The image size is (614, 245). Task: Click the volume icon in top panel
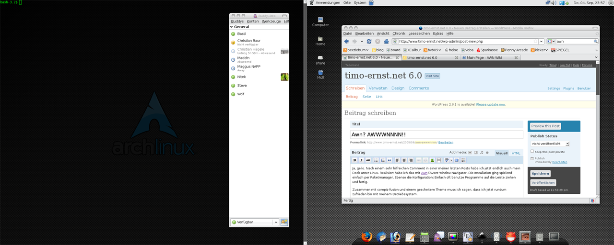554,3
